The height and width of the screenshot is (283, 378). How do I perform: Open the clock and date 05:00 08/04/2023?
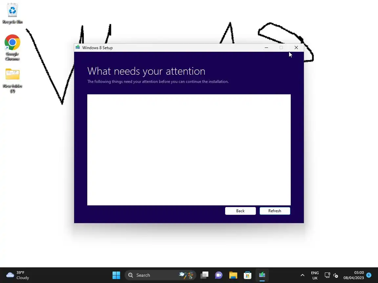coord(354,275)
